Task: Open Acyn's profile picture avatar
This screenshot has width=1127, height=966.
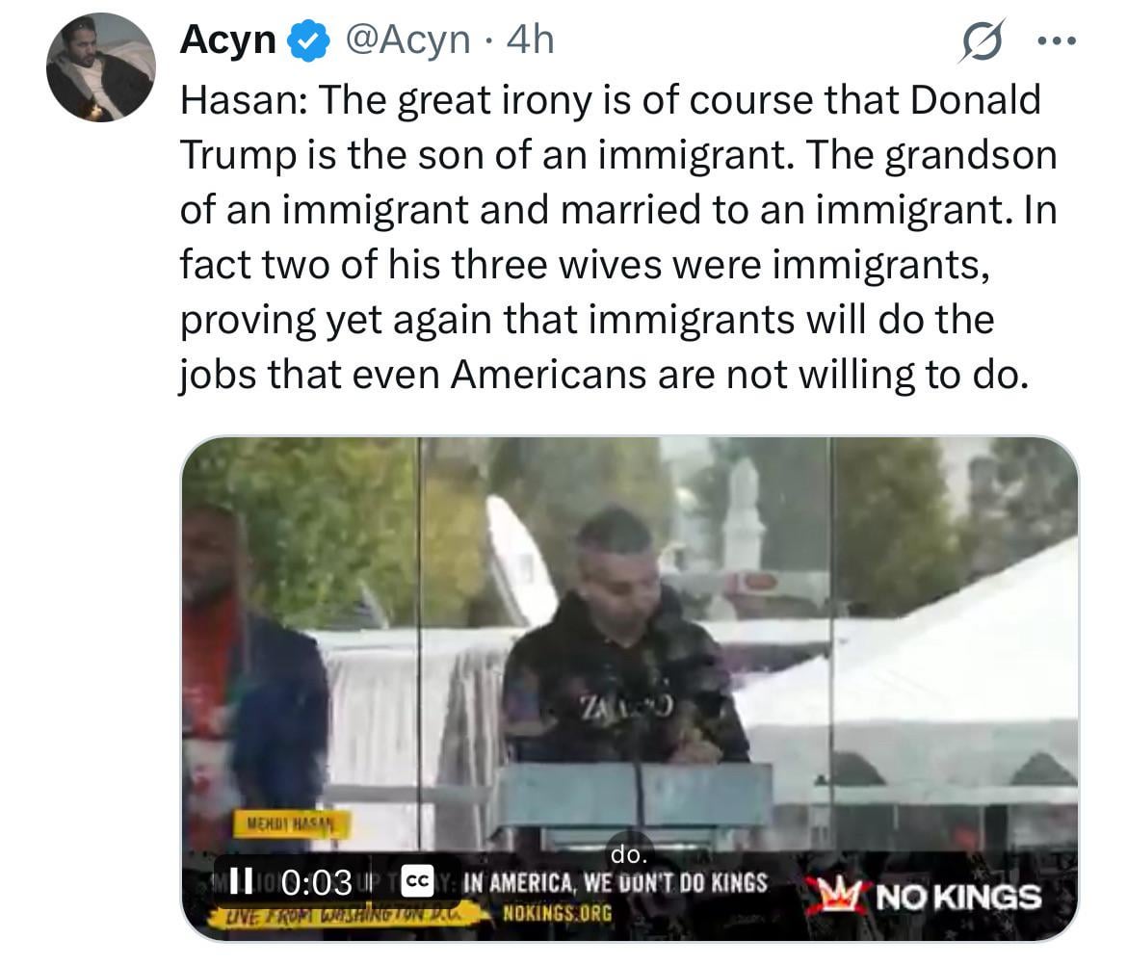Action: coord(100,68)
